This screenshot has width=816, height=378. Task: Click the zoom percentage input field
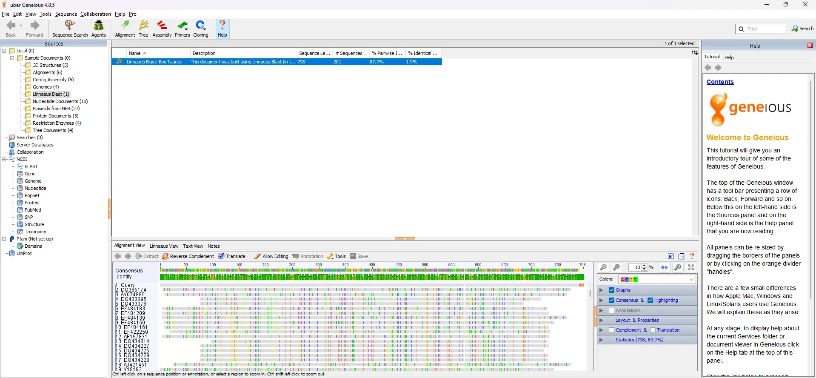[635, 267]
